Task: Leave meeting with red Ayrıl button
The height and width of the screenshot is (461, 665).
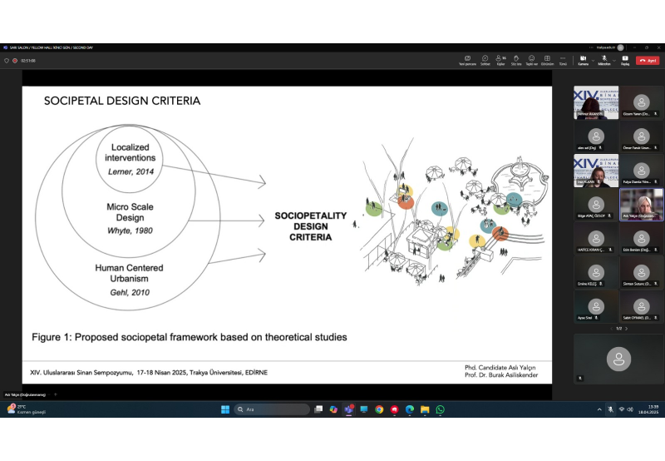Action: (x=648, y=61)
